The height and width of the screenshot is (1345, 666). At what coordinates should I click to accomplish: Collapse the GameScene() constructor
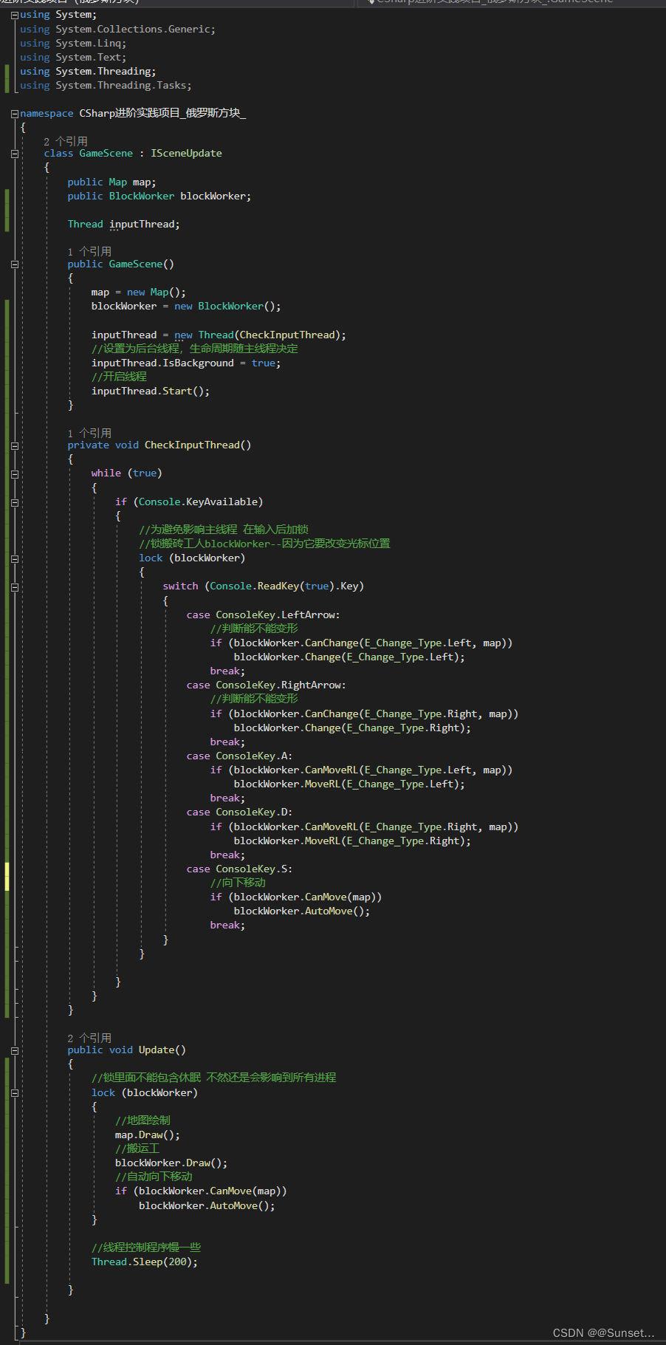tap(14, 264)
